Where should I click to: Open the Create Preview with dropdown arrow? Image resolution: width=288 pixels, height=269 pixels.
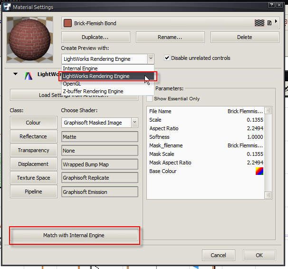[151, 59]
